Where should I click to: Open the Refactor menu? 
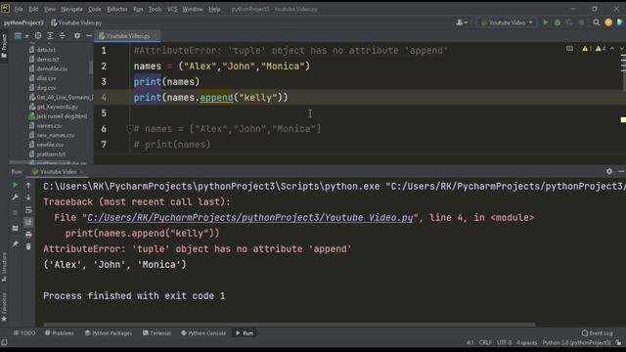(x=117, y=9)
